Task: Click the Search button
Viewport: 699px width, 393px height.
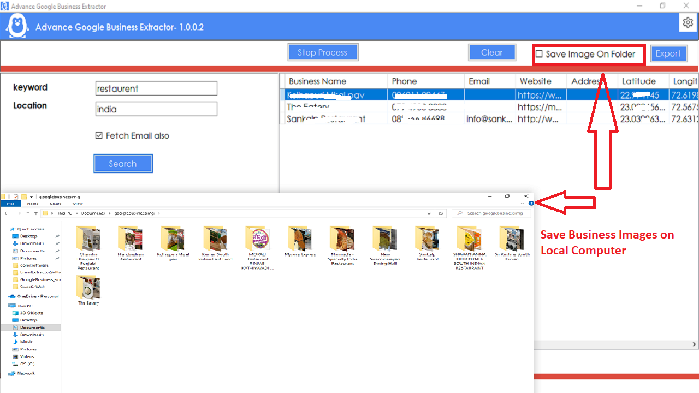Action: (123, 164)
